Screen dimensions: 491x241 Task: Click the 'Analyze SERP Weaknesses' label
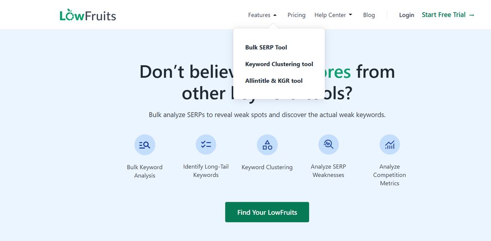(x=328, y=170)
